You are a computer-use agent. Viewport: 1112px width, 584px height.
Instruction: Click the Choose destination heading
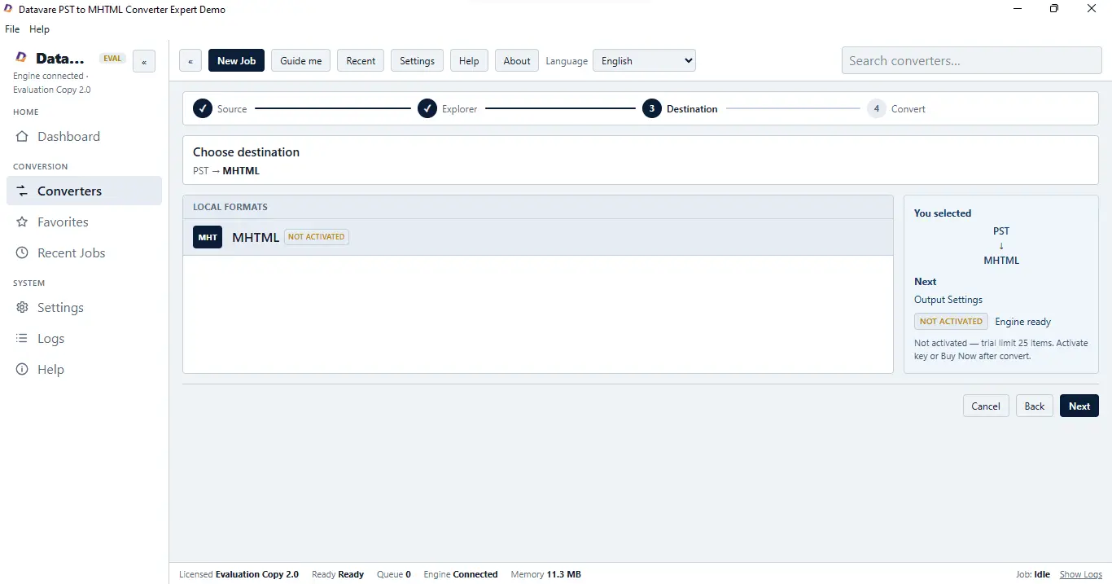tap(246, 152)
